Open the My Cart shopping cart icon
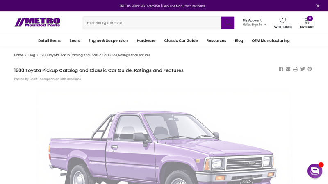The image size is (328, 184). pos(306,20)
